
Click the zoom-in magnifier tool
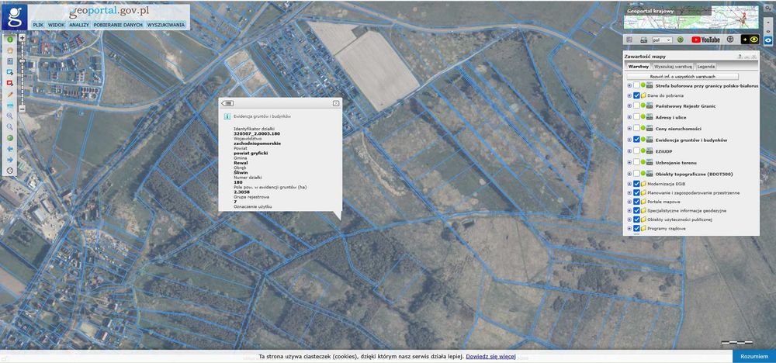(x=10, y=116)
